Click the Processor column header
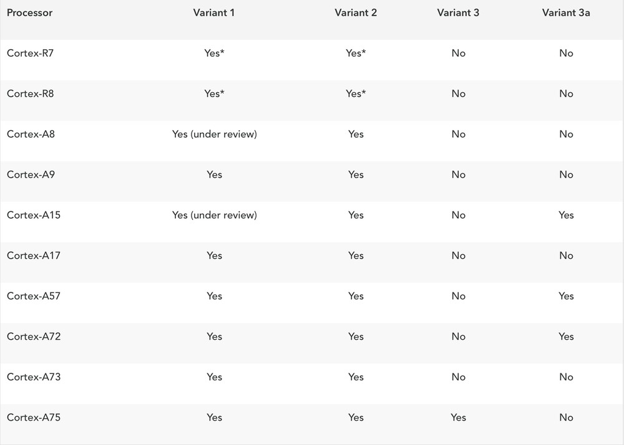 tap(30, 12)
